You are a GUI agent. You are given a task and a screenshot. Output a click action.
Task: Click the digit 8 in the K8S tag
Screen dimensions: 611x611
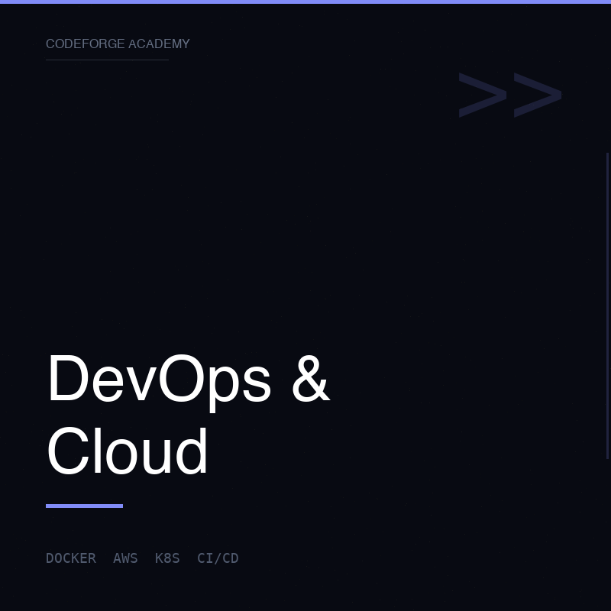click(x=167, y=558)
